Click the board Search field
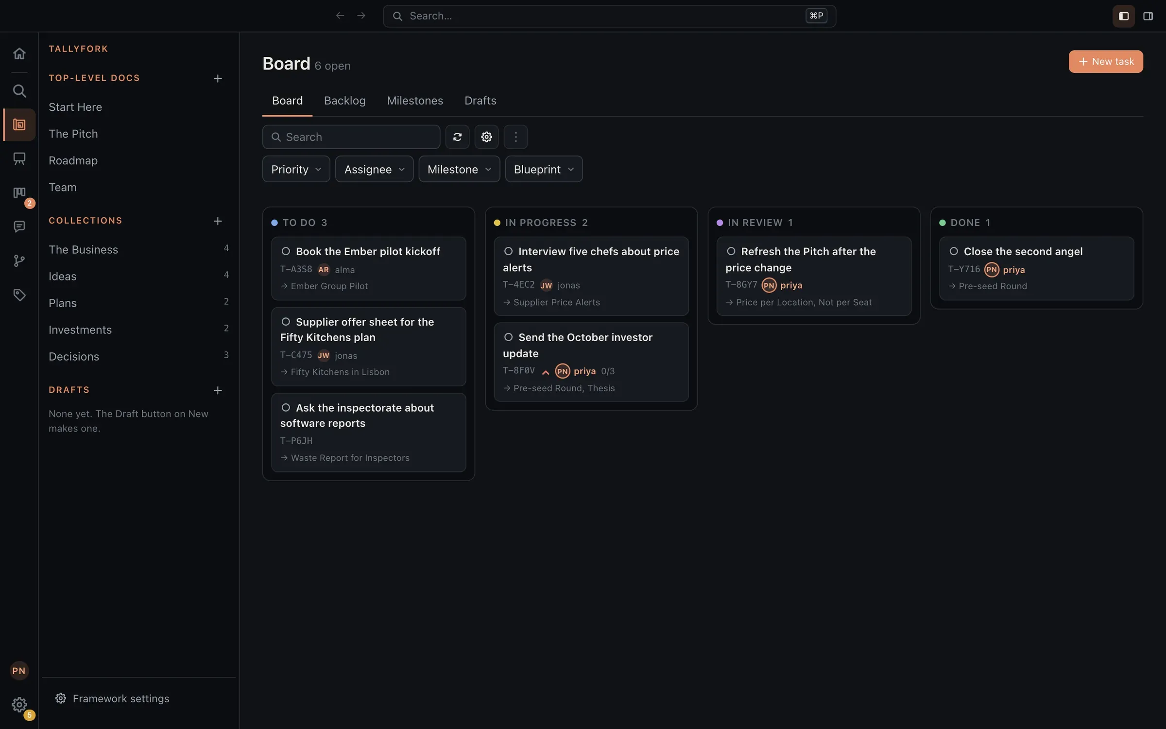This screenshot has height=729, width=1166. (351, 137)
